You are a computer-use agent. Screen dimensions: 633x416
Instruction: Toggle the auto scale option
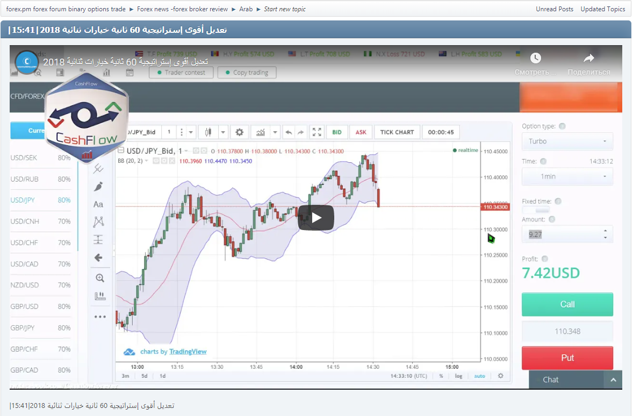click(x=479, y=376)
